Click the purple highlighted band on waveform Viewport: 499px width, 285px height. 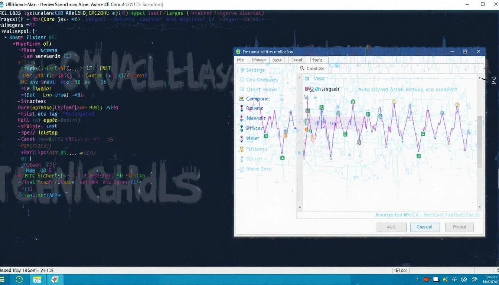click(329, 123)
